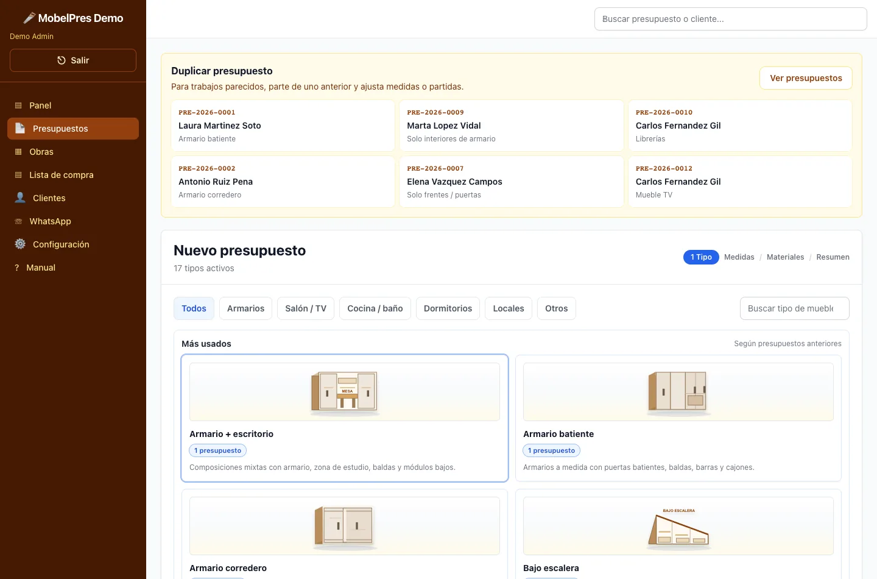
Task: Click the Obras grid icon
Action: (18, 152)
